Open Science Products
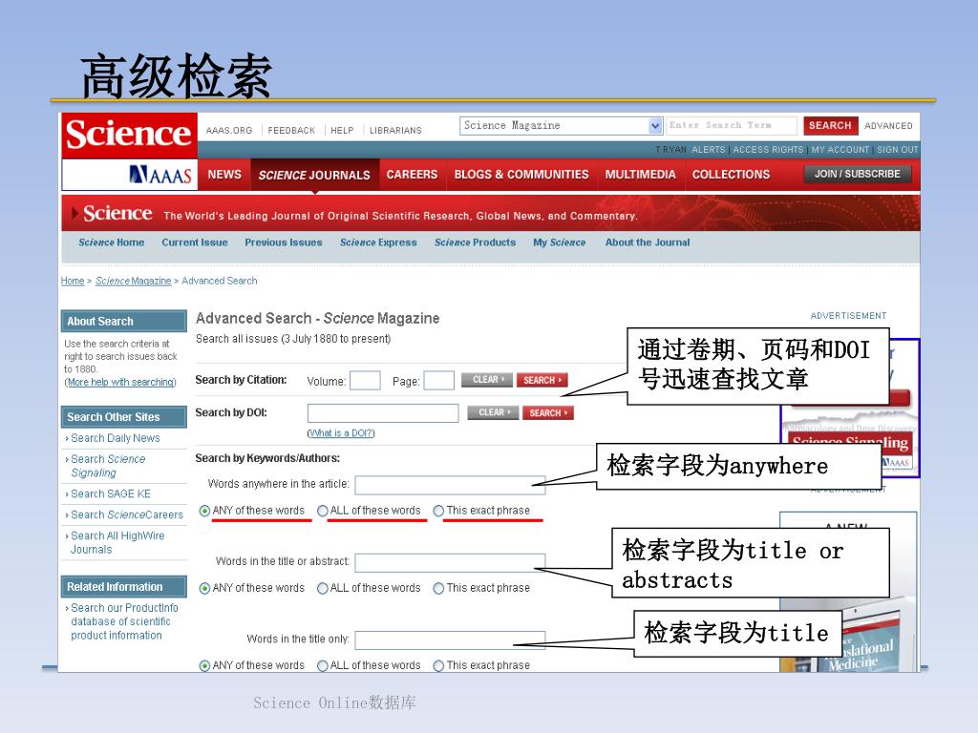 (x=475, y=242)
